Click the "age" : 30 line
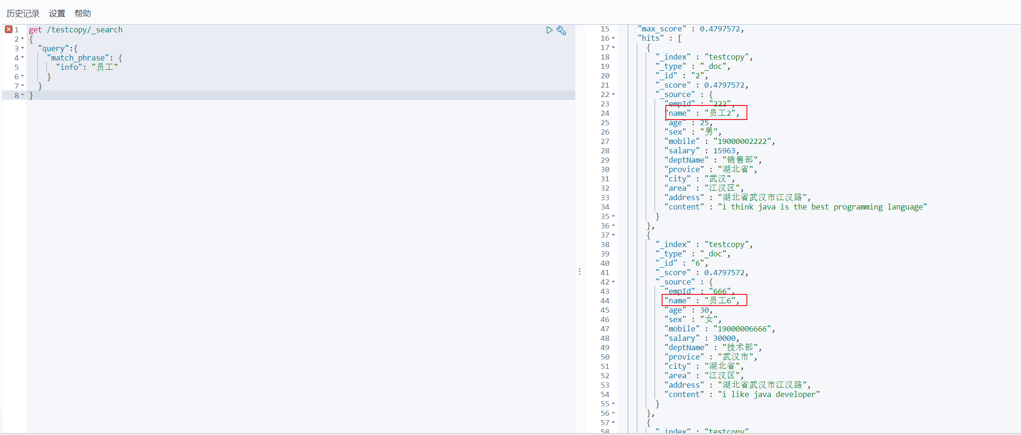 click(688, 310)
